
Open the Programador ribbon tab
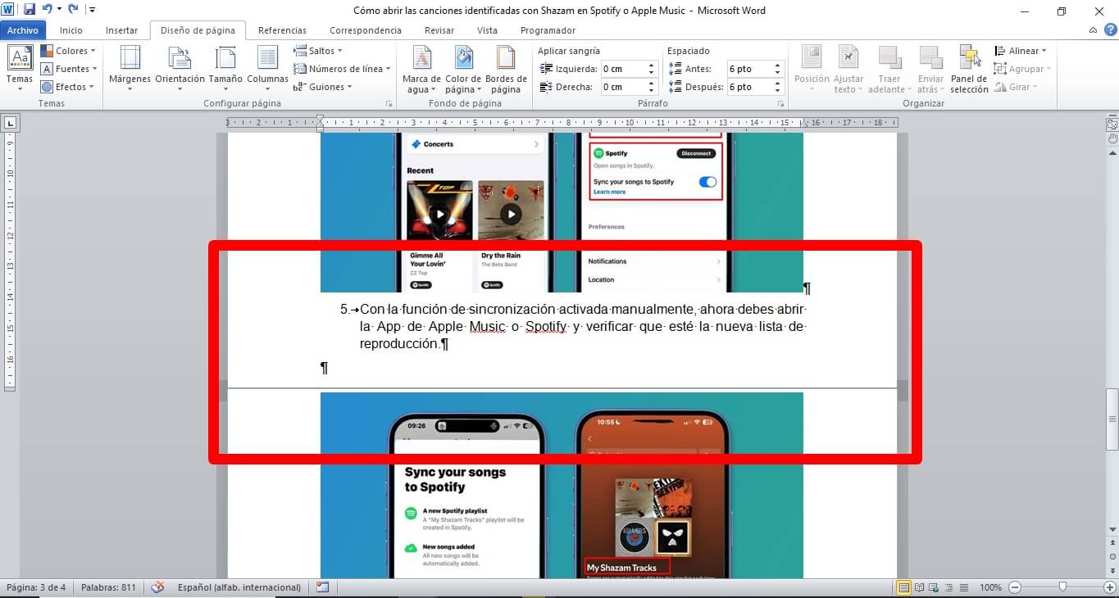coord(548,30)
